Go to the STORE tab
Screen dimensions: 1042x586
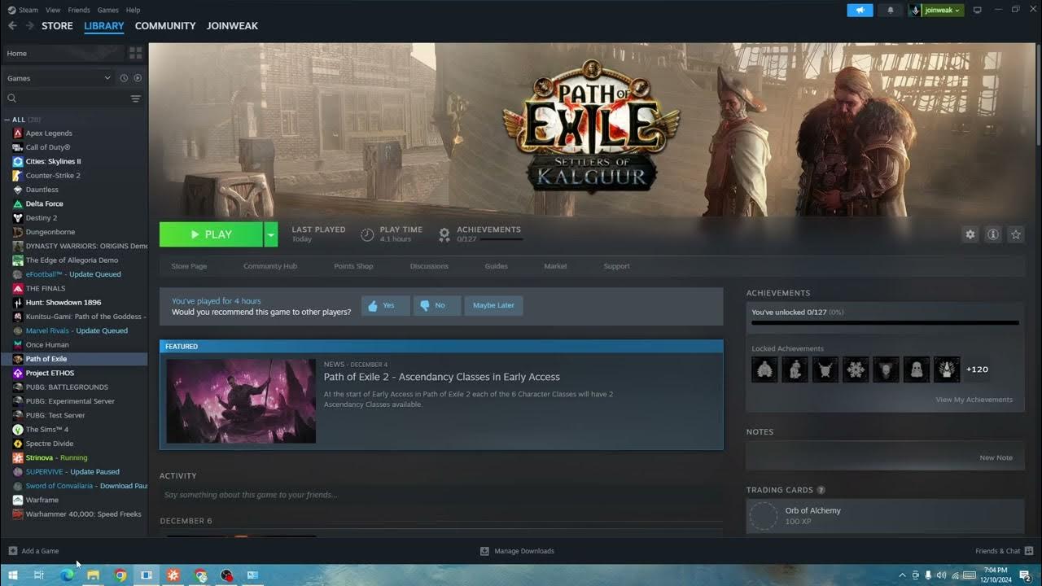(x=57, y=26)
